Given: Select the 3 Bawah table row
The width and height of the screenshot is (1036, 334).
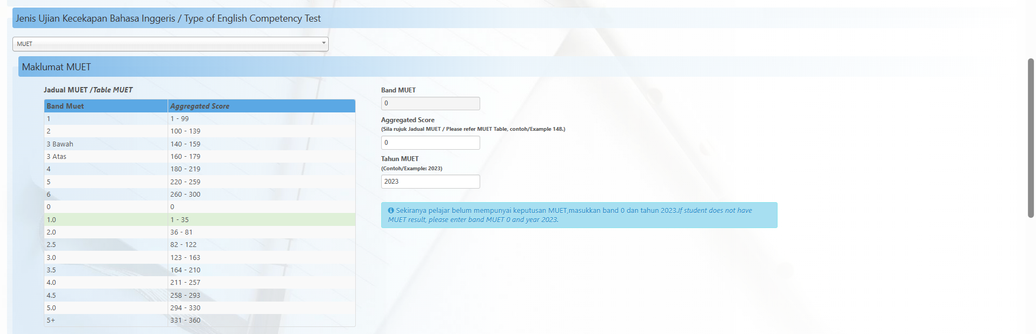Looking at the screenshot, I should tap(200, 144).
